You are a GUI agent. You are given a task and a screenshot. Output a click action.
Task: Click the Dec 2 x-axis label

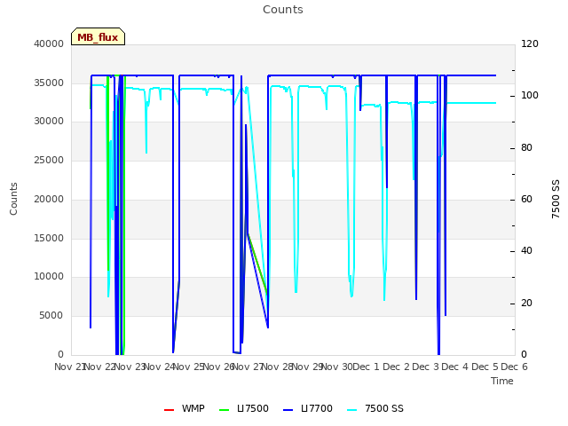(x=397, y=367)
